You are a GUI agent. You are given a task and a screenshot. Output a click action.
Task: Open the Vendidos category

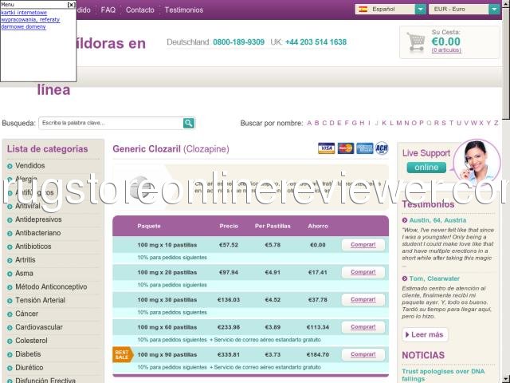click(30, 166)
